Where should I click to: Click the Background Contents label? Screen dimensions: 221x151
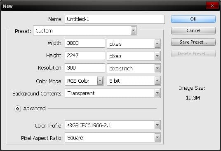(x=38, y=94)
